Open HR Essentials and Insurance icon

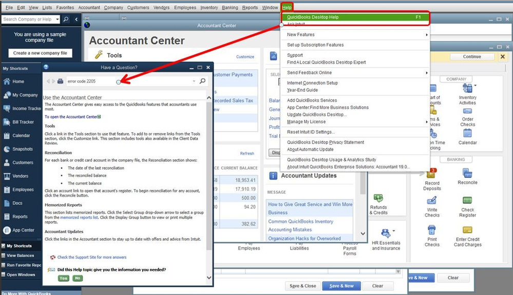(x=386, y=239)
